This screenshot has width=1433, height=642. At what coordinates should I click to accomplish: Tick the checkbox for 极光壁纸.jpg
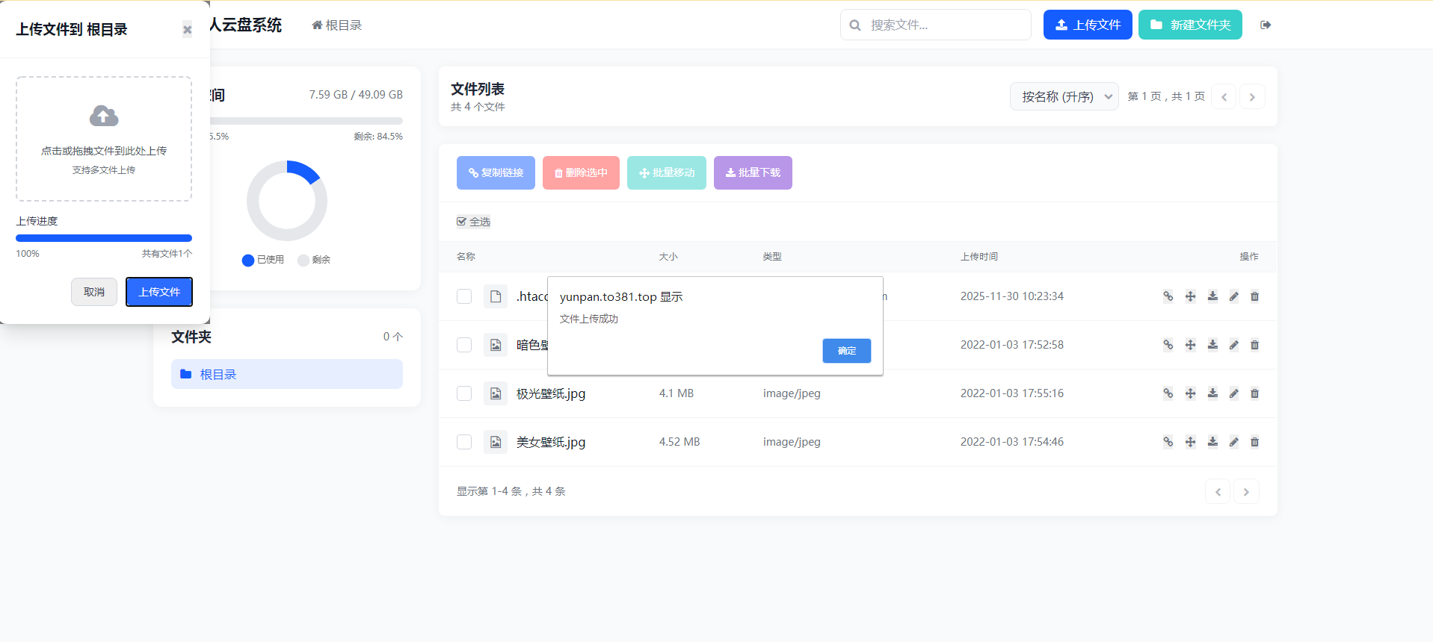tap(464, 393)
